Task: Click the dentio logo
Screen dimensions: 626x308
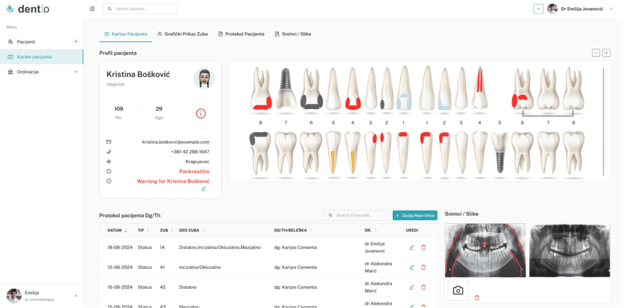Action: (28, 9)
